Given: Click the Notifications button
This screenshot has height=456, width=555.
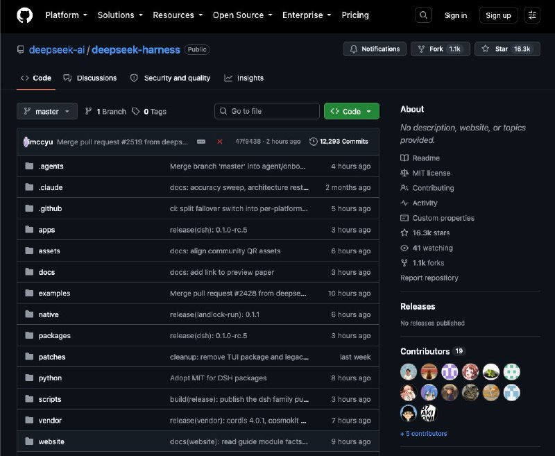Looking at the screenshot, I should [x=375, y=49].
